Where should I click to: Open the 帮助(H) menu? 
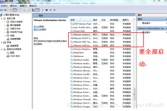[33, 6]
